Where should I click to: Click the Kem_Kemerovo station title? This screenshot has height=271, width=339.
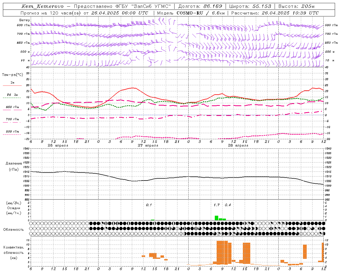pyautogui.click(x=42, y=6)
